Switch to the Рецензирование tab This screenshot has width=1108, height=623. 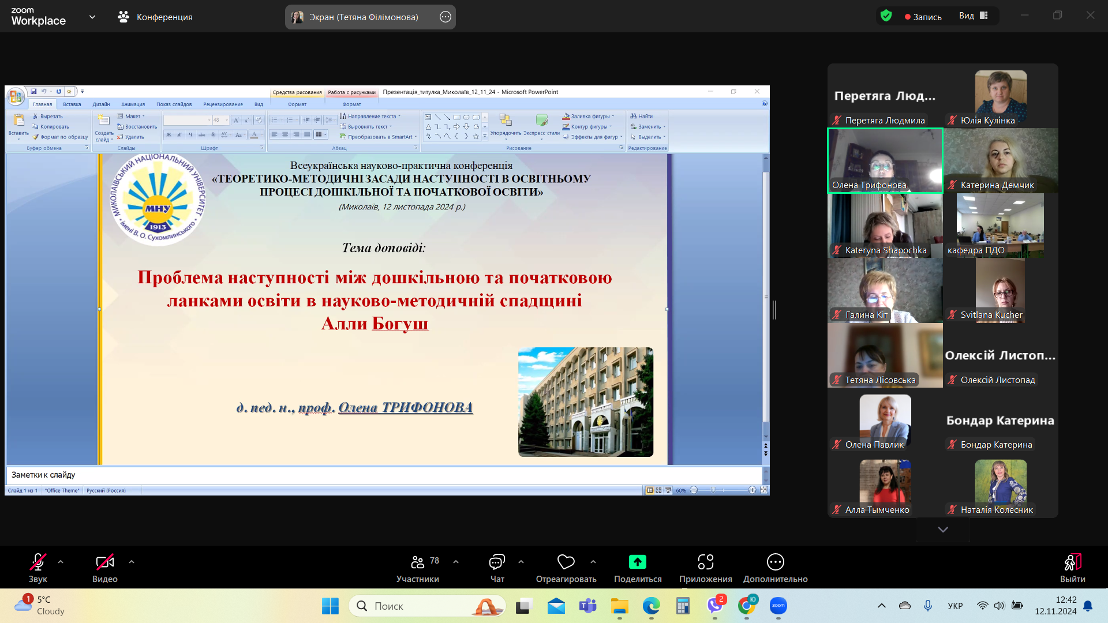223,104
